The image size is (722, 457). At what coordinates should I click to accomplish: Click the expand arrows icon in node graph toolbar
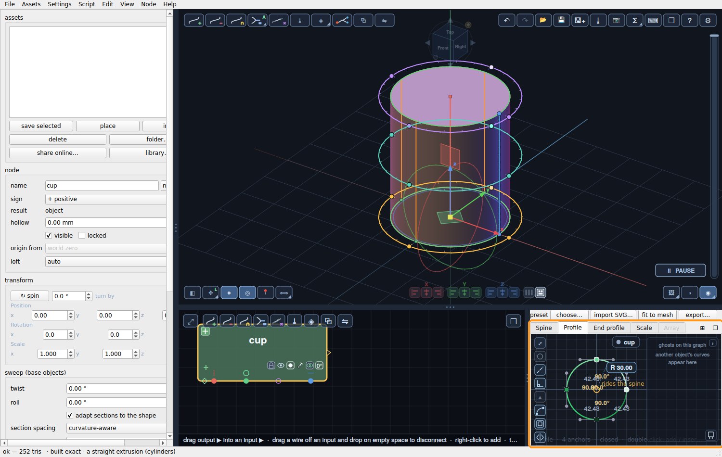(191, 321)
